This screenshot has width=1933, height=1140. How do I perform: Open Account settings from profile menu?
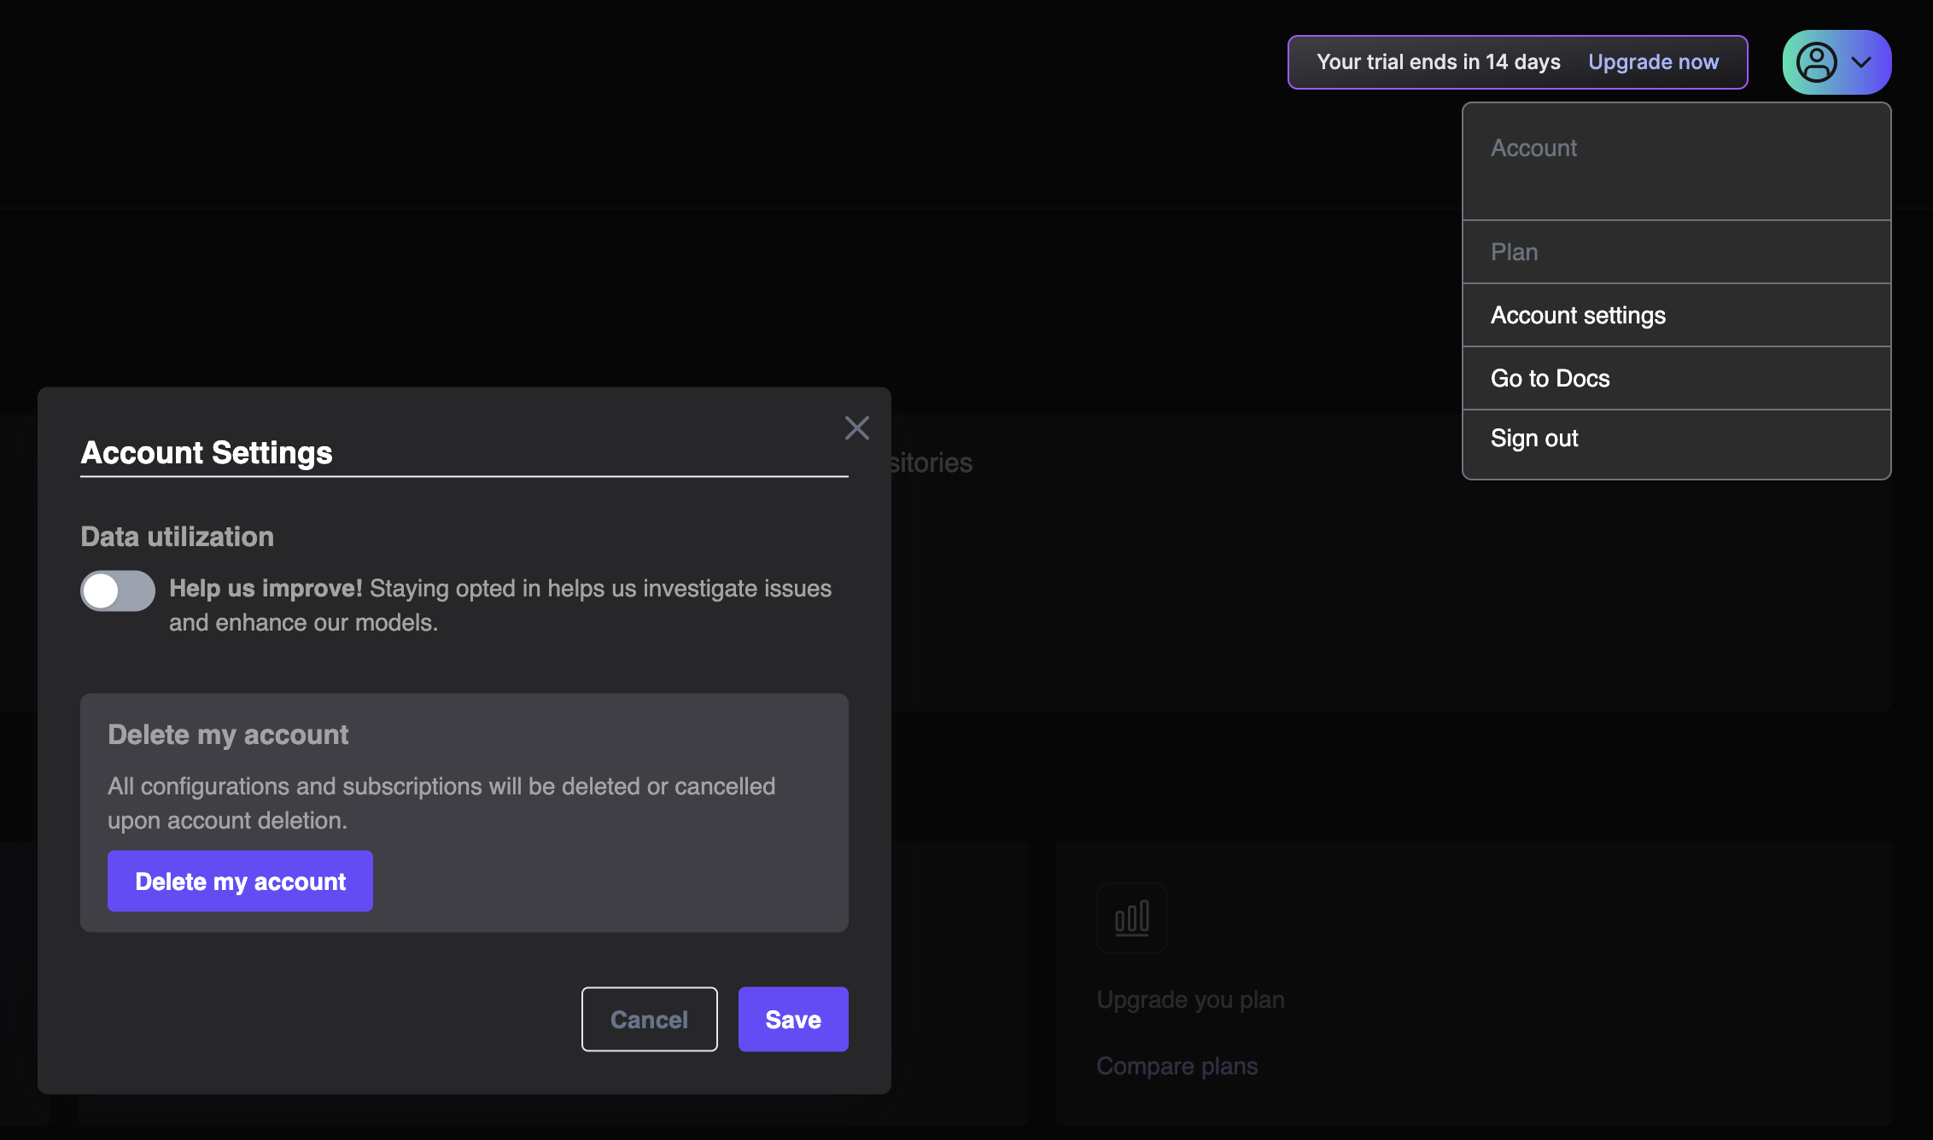click(1676, 315)
